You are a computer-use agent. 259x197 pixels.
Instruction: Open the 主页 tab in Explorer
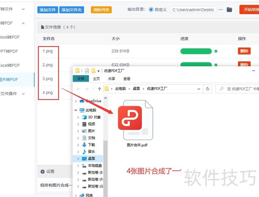96,79
